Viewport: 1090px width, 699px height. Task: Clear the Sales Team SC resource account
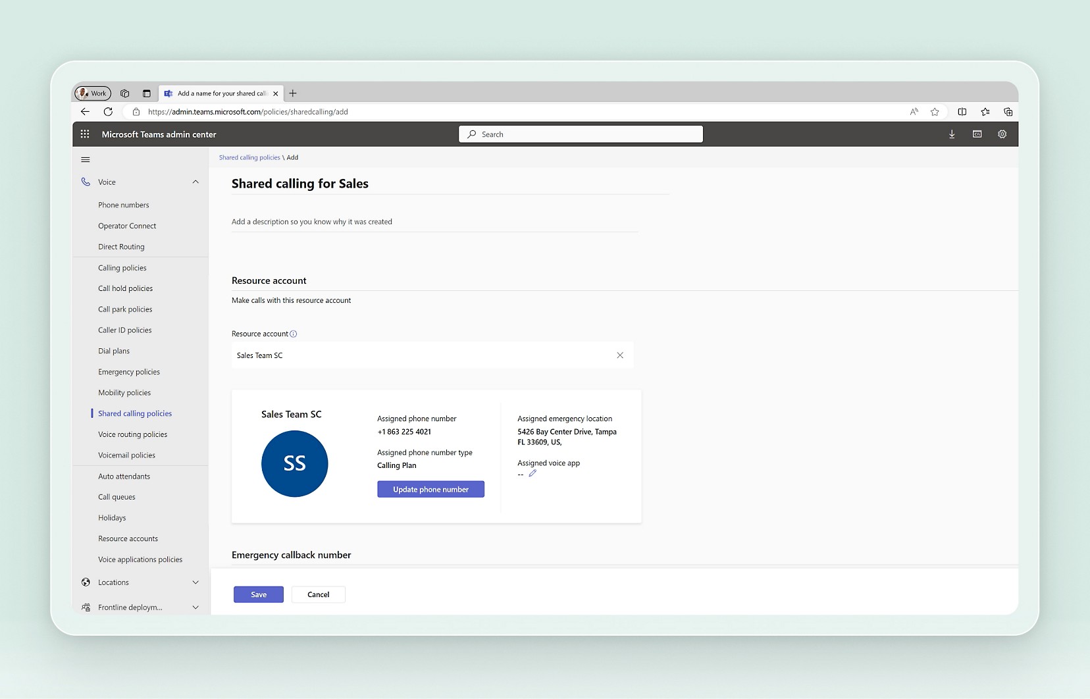(x=620, y=355)
